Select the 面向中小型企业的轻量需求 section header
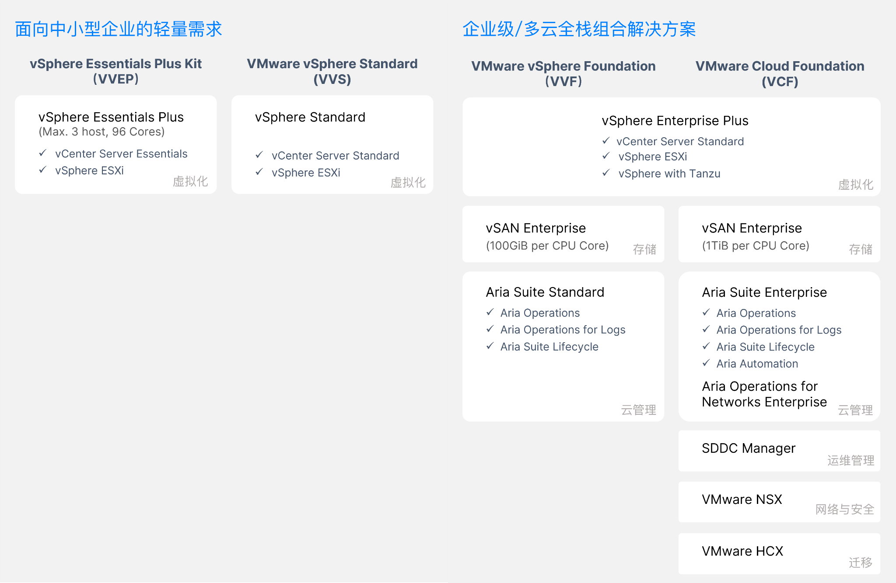Image resolution: width=896 pixels, height=583 pixels. click(x=118, y=29)
